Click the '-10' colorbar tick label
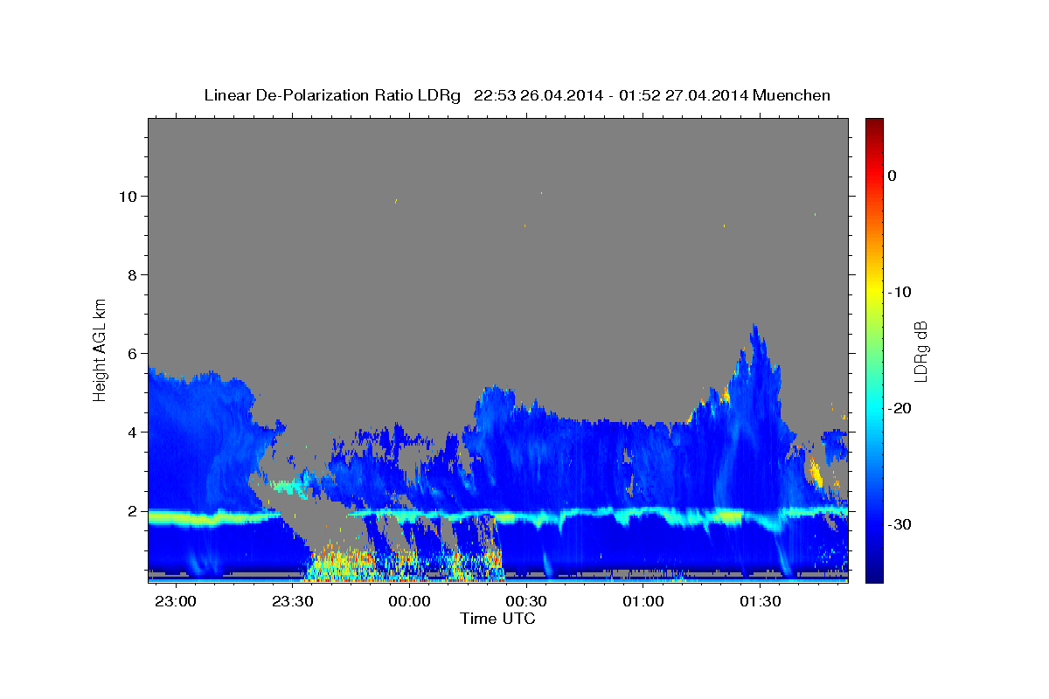 click(900, 292)
